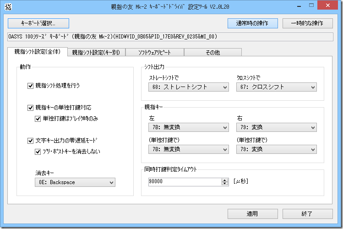Switch to 親指シフト設定(キー別) tab
Viewport: 343px width, 229px height.
[96, 52]
